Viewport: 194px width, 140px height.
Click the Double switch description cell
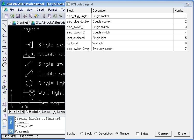[x=133, y=32]
